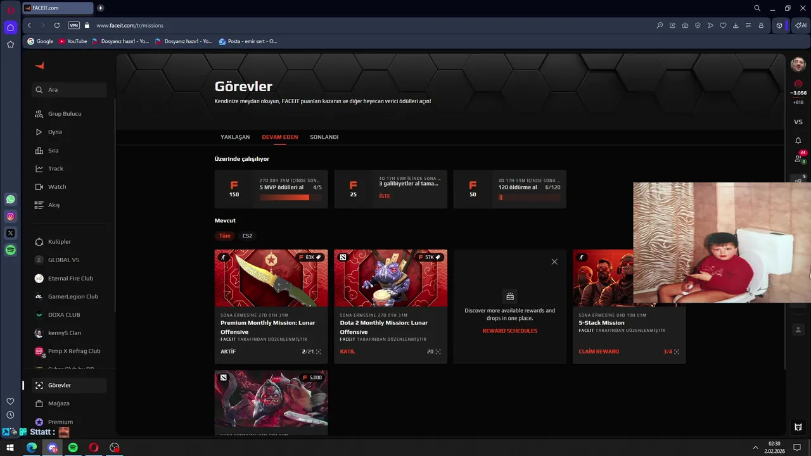Open Premium Monthly Mission knife thumbnail

click(271, 278)
